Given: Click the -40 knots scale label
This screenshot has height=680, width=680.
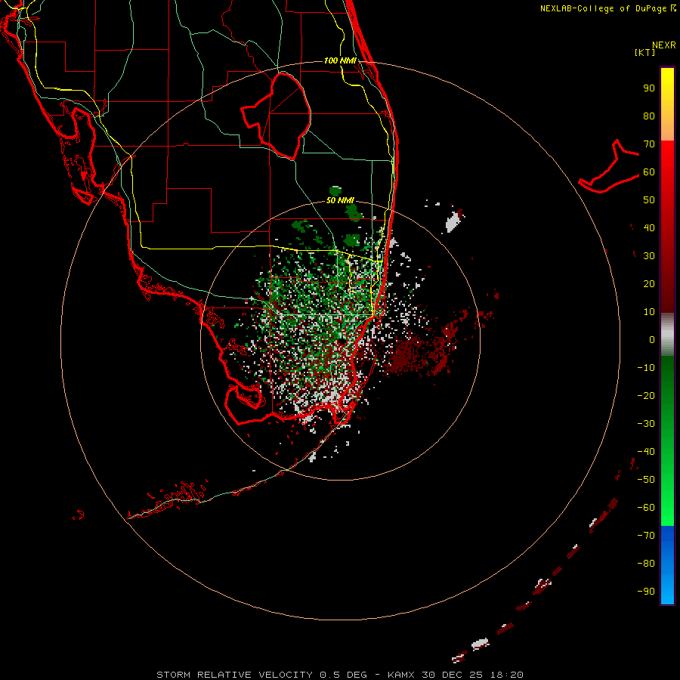Looking at the screenshot, I should click(646, 452).
